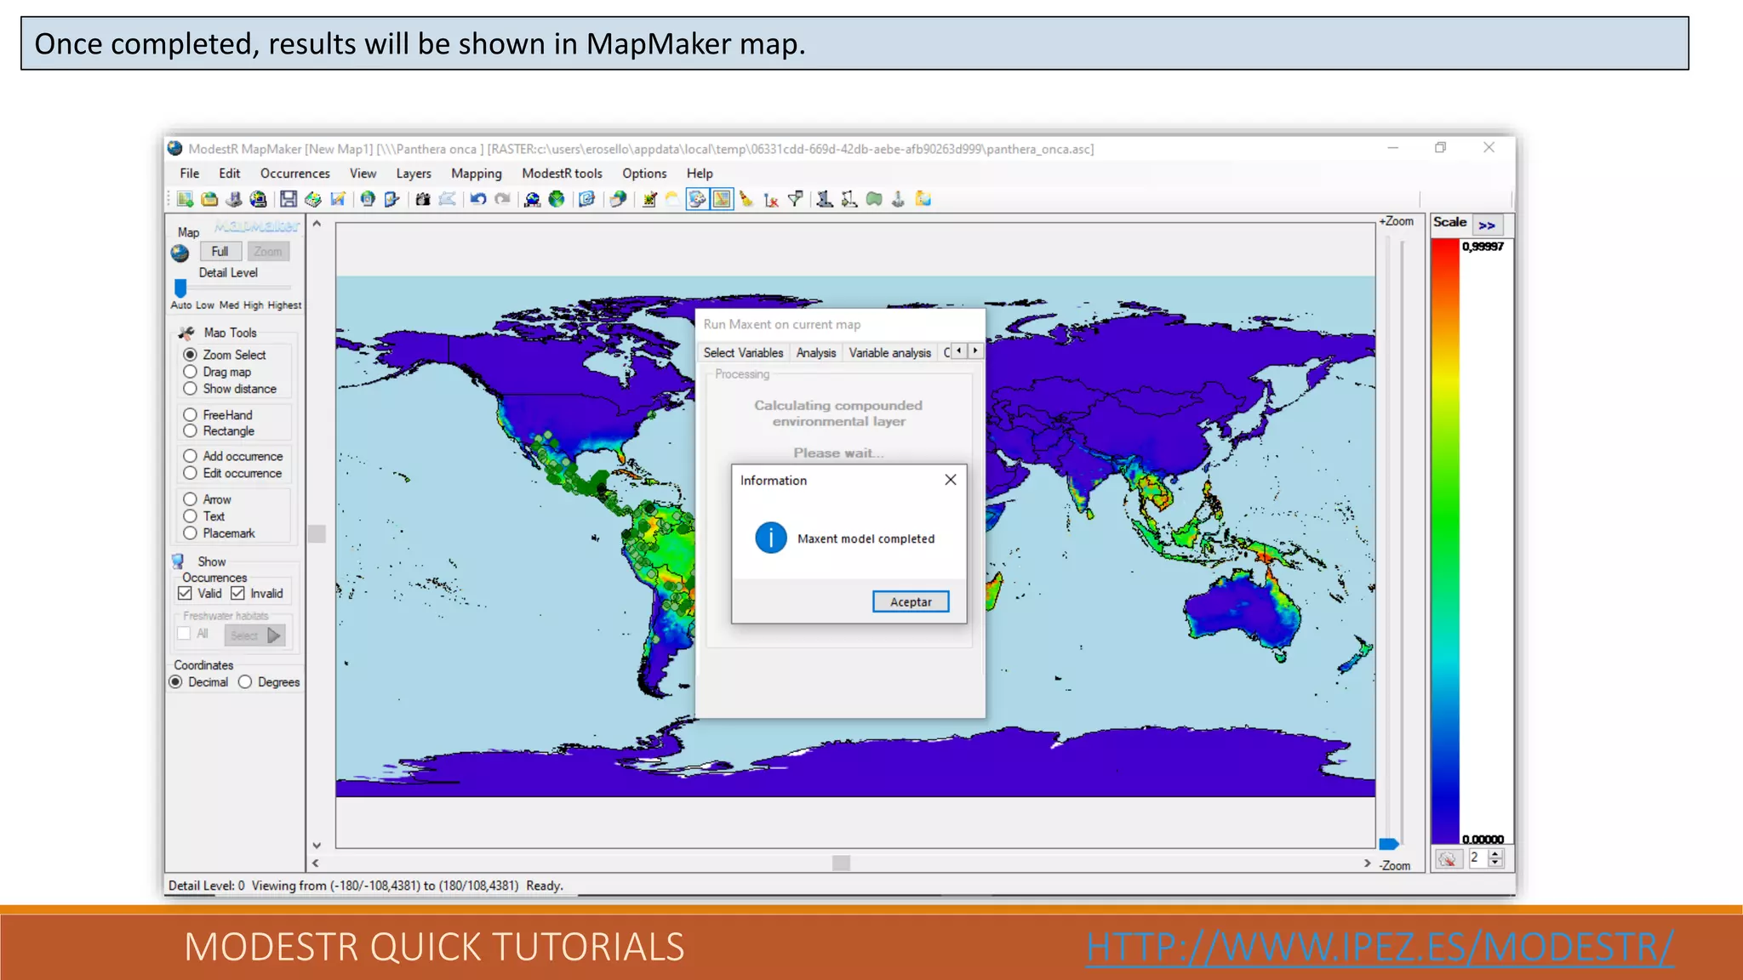This screenshot has width=1743, height=980.
Task: Click the globe with computer icon
Action: coord(258,199)
